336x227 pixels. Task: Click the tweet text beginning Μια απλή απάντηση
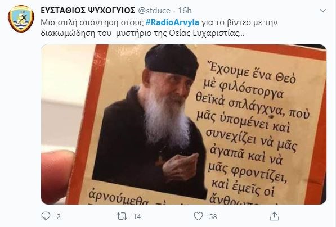[x=159, y=28]
